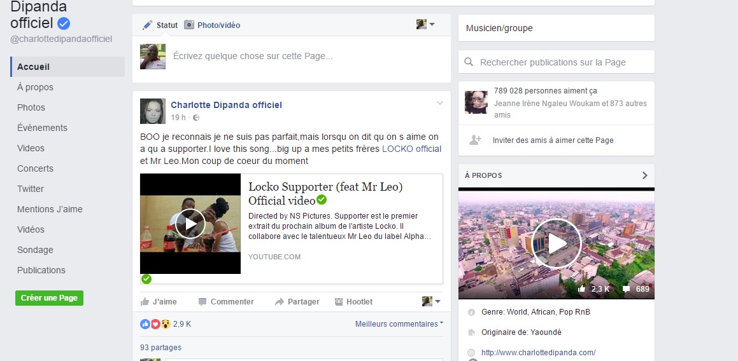
Task: Click the Statut tab label in the composer
Action: (167, 25)
